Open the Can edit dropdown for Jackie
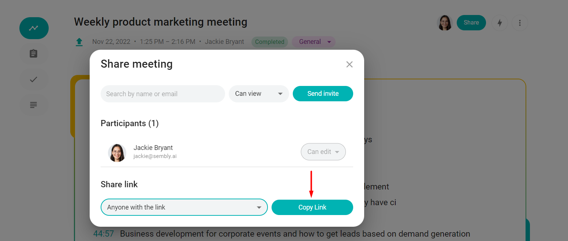 [x=323, y=152]
